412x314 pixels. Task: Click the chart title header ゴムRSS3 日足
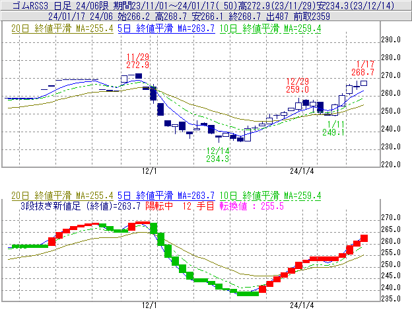(x=42, y=5)
